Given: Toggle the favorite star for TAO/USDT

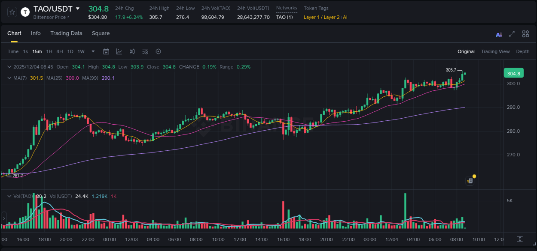Looking at the screenshot, I should [x=11, y=12].
